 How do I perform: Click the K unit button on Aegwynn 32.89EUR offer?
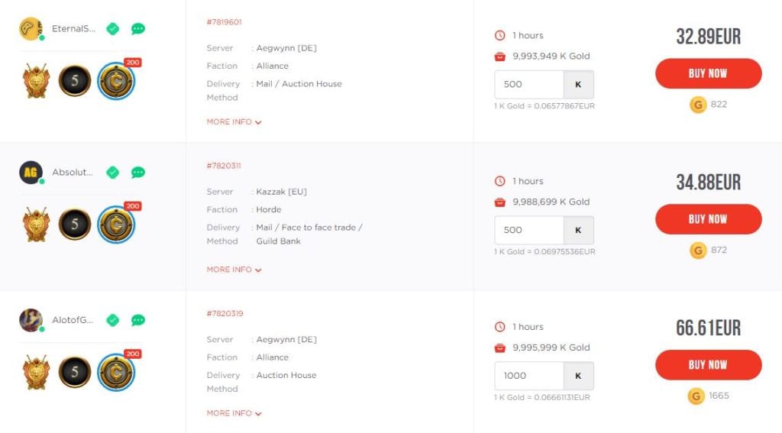coord(579,84)
